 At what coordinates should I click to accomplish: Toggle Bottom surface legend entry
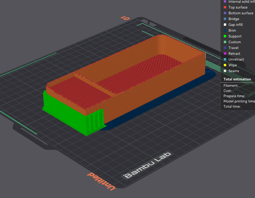click(241, 13)
